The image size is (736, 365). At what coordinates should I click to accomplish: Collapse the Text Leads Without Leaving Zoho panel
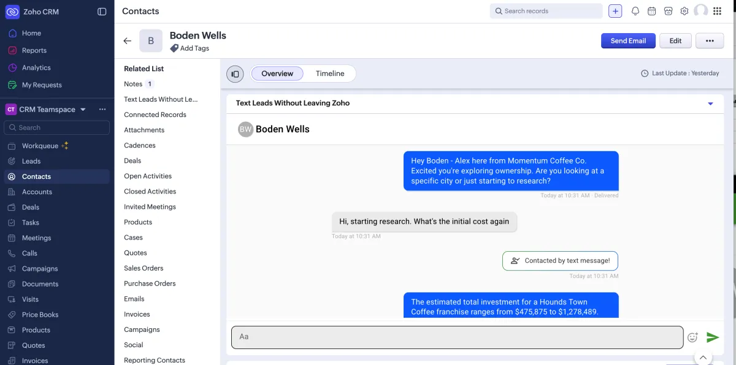click(710, 103)
